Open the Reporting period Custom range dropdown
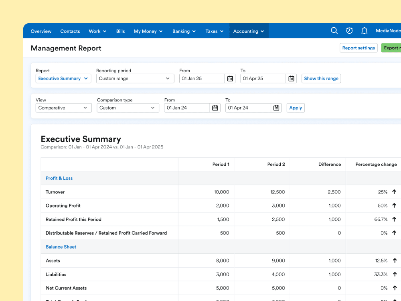401x301 pixels. point(135,79)
